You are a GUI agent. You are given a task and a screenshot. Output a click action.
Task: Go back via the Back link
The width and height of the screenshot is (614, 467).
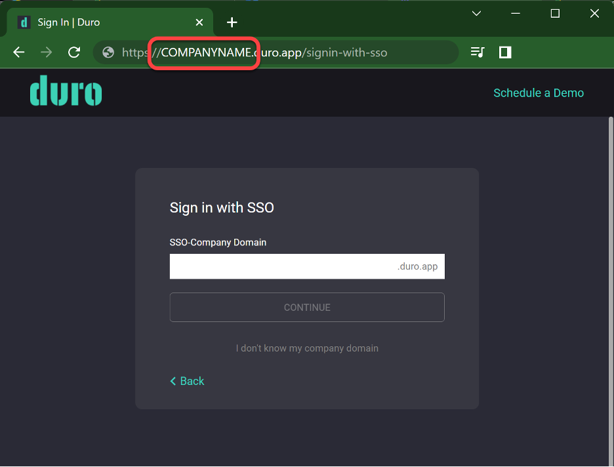[187, 381]
